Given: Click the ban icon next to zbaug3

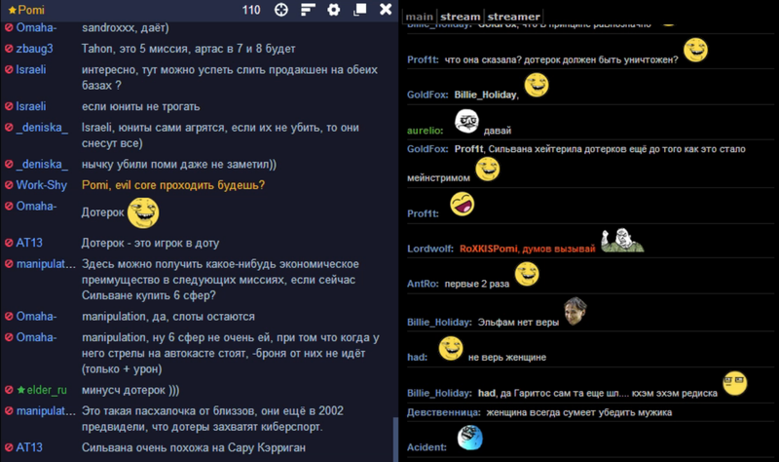Looking at the screenshot, I should (9, 49).
